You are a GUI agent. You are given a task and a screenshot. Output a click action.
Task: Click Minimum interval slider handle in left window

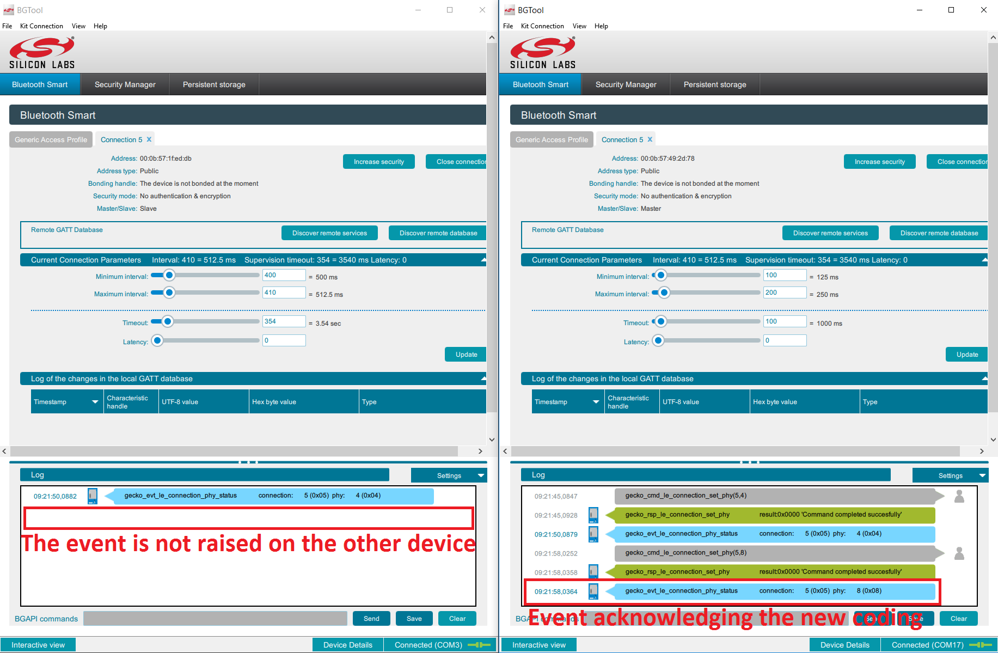pos(169,276)
